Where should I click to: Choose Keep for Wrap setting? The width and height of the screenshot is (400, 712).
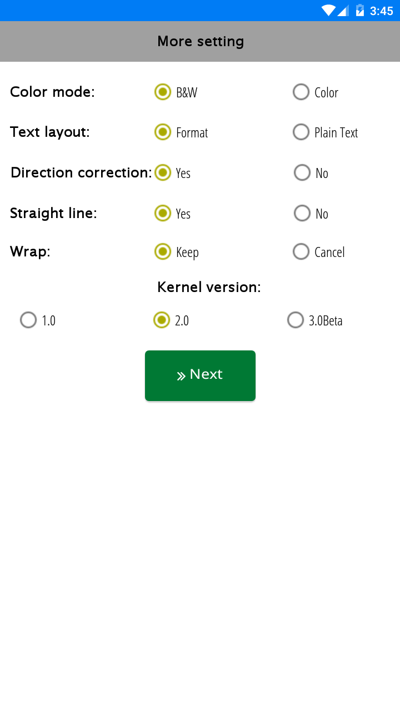(x=162, y=251)
